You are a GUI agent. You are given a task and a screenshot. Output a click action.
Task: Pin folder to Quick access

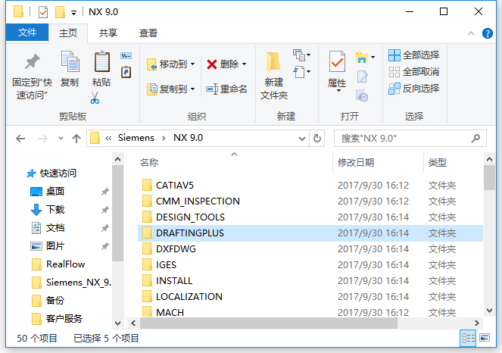32,76
